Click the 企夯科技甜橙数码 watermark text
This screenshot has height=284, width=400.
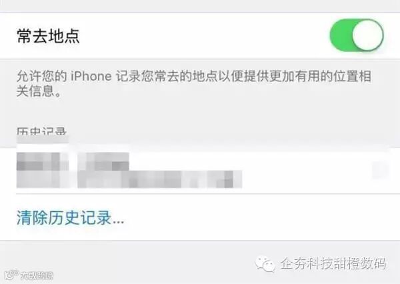[333, 263]
